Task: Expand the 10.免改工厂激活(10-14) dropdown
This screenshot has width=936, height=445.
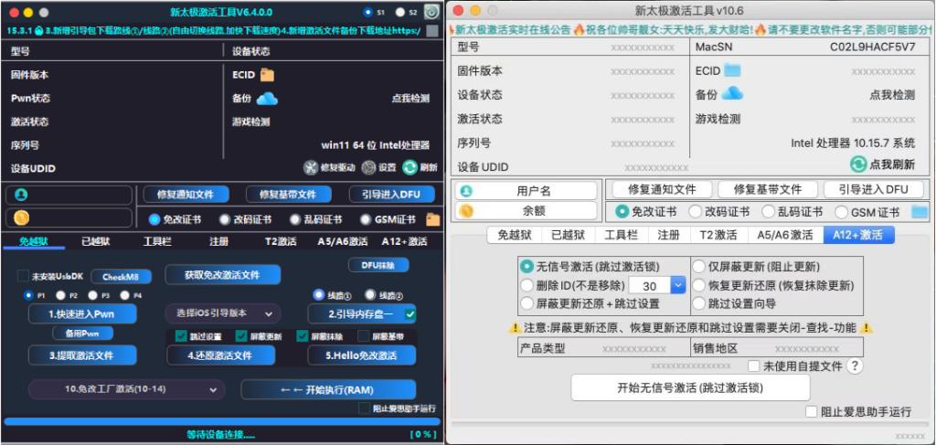Action: 124,390
